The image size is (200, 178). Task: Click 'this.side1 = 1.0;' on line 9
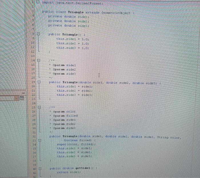point(73,39)
